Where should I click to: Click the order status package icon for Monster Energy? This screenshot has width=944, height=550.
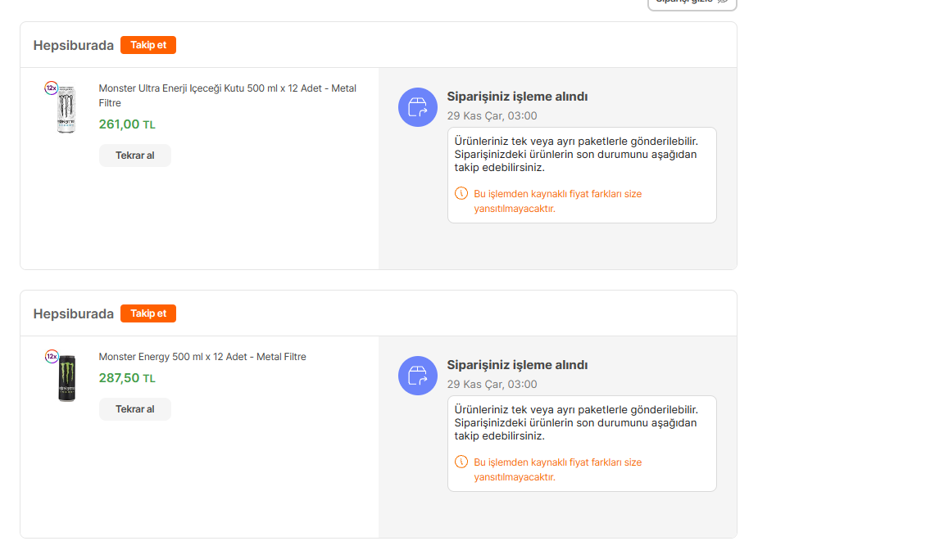[418, 376]
